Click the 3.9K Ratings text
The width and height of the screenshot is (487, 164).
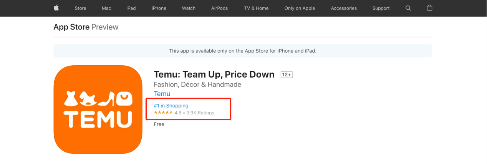point(200,113)
